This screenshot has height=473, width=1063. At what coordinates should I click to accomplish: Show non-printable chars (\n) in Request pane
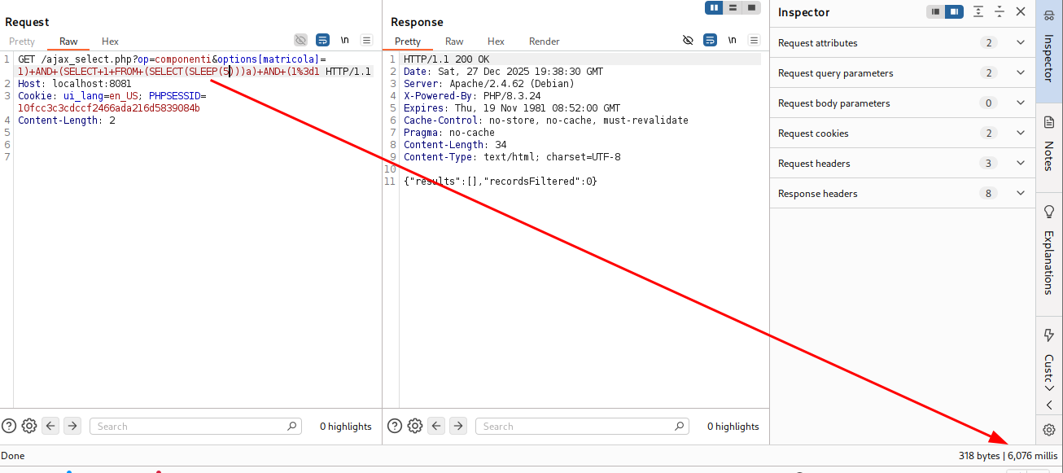pyautogui.click(x=344, y=40)
